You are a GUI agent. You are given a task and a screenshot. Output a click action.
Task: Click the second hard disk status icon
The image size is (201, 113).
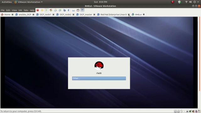(178, 111)
